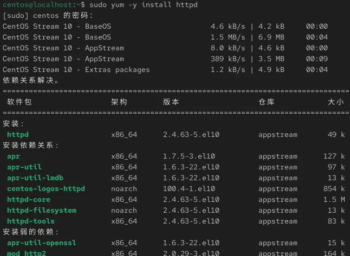Click size '854 k' of centos-logos-httpd
This screenshot has width=350, height=256.
pos(334,189)
